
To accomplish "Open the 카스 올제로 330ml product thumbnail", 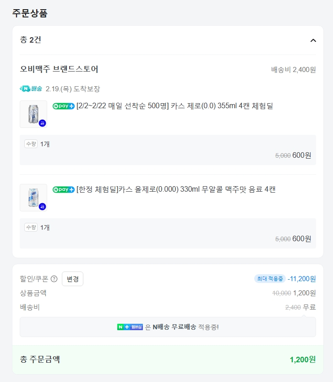I will pos(33,197).
